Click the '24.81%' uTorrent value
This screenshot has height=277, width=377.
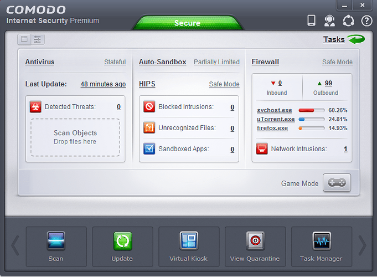coord(338,119)
